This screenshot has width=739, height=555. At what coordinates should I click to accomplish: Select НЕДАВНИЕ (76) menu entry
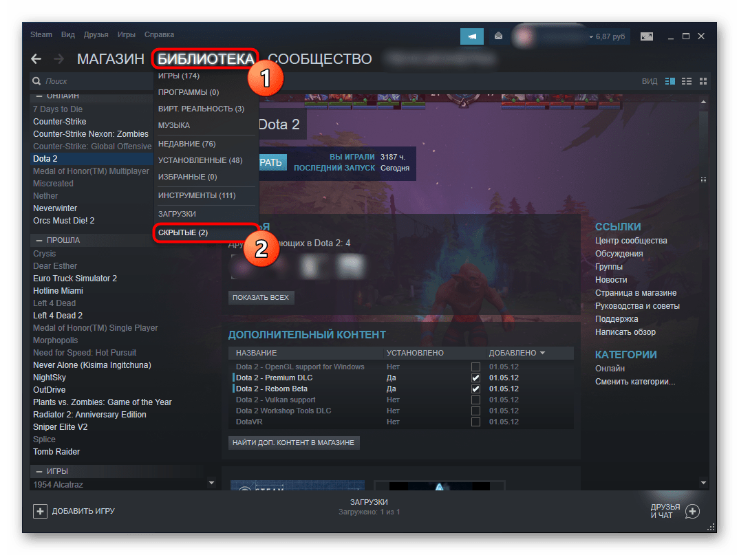point(186,144)
